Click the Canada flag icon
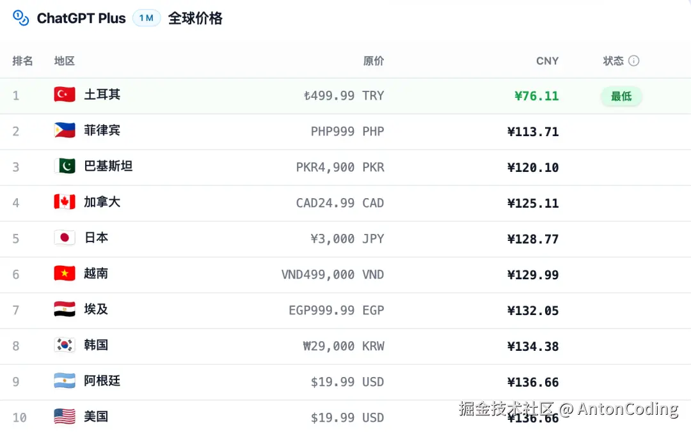The height and width of the screenshot is (432, 691). (65, 202)
